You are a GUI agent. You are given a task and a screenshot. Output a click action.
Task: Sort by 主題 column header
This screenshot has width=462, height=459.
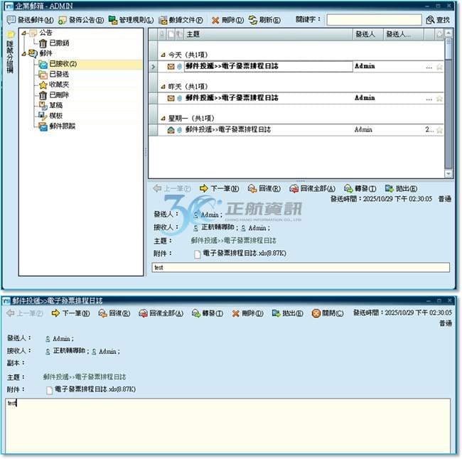coord(268,35)
